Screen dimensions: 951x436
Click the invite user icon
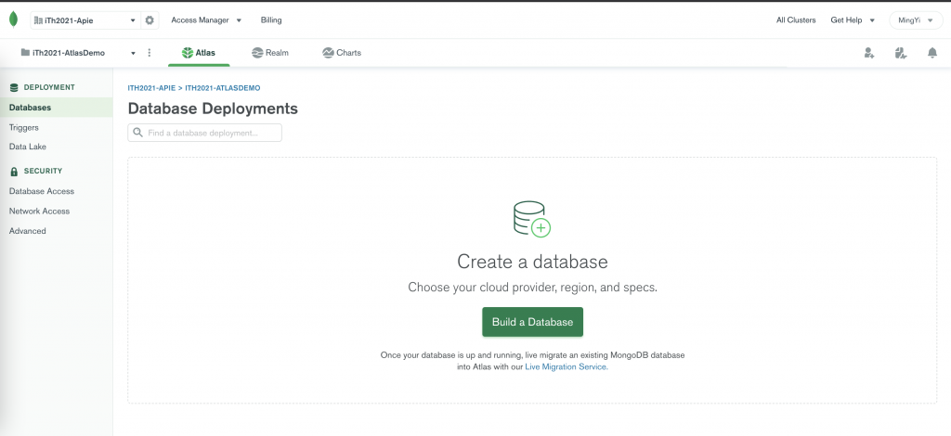click(x=868, y=53)
